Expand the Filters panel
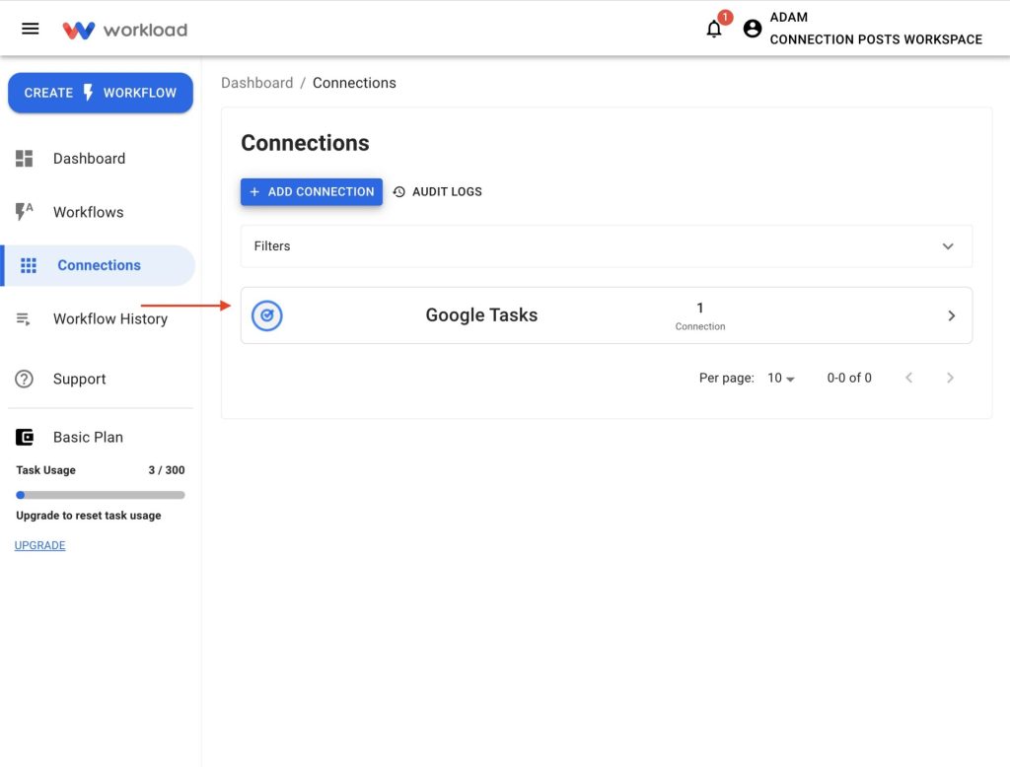Screen dimensions: 1010x767 coord(607,246)
